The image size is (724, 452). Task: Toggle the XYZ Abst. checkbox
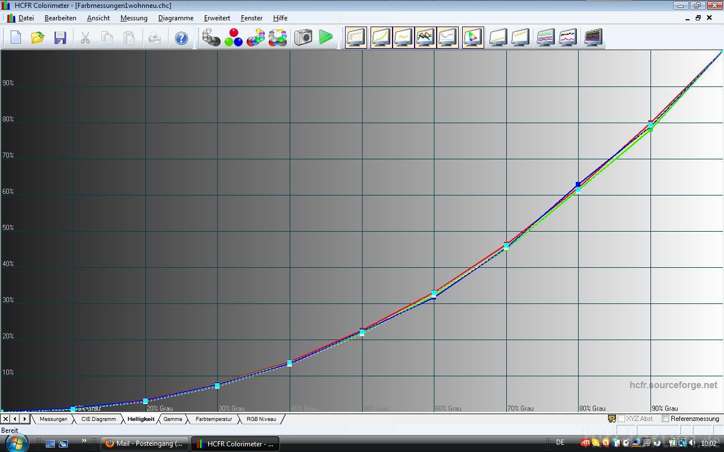(x=621, y=419)
